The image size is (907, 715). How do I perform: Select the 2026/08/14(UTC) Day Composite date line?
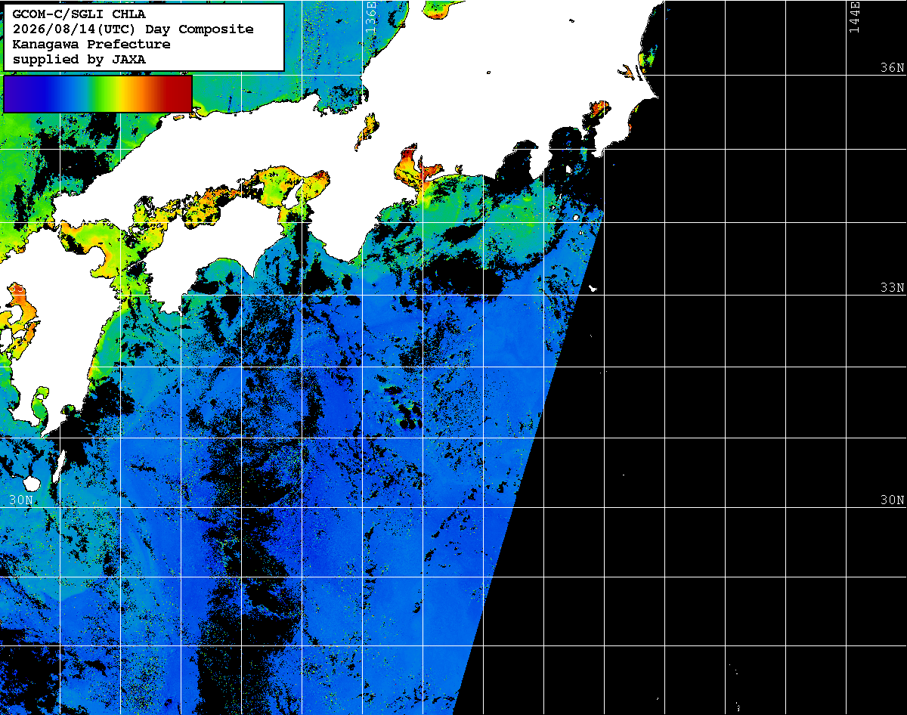(x=133, y=29)
